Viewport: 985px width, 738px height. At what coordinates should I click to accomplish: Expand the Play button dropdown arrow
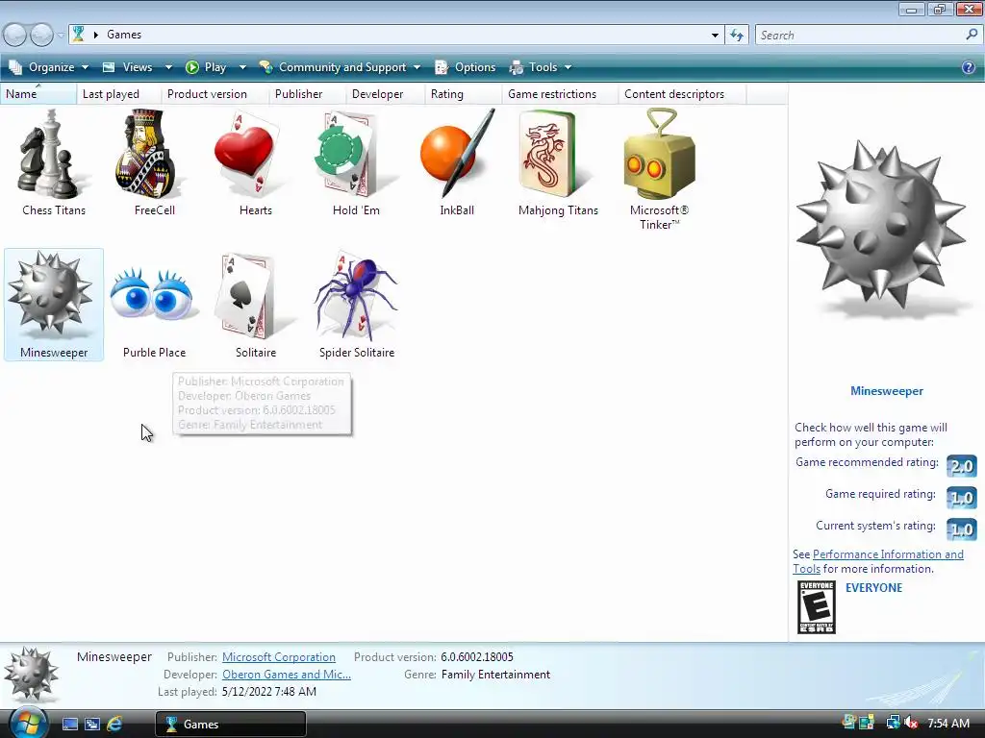[x=242, y=67]
